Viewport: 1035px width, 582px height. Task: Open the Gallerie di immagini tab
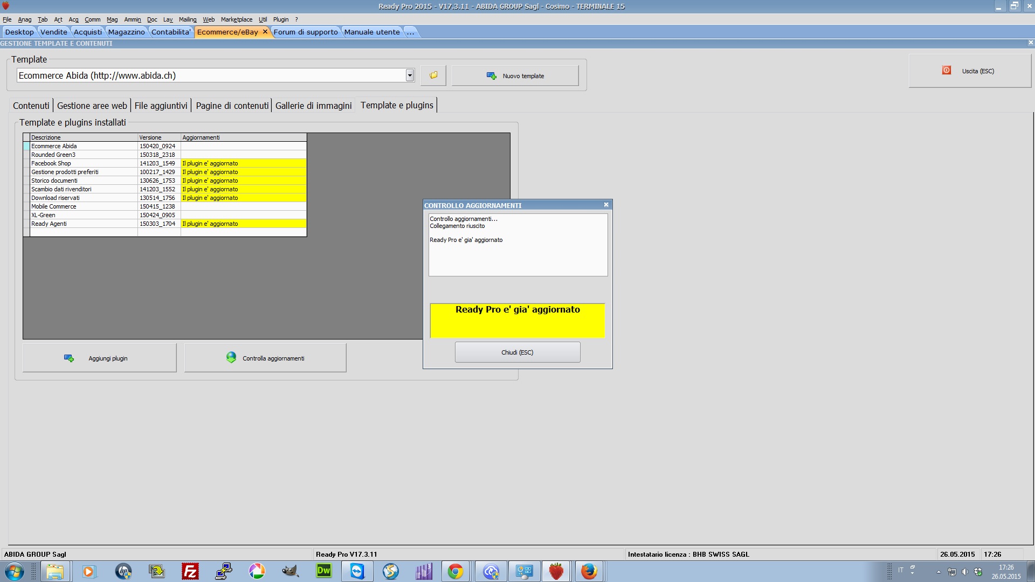pos(313,106)
